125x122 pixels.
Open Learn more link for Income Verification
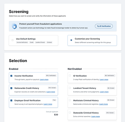click(44, 80)
